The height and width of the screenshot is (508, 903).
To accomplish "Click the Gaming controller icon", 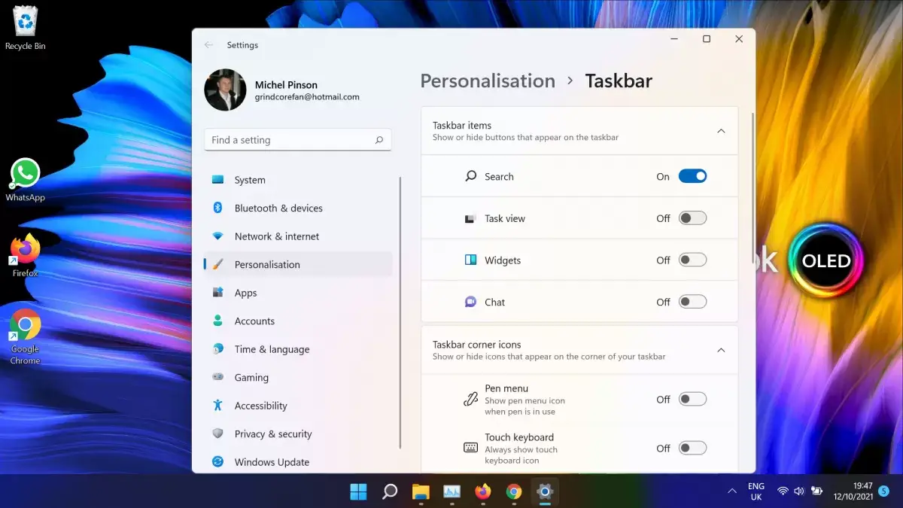I will coord(217,377).
